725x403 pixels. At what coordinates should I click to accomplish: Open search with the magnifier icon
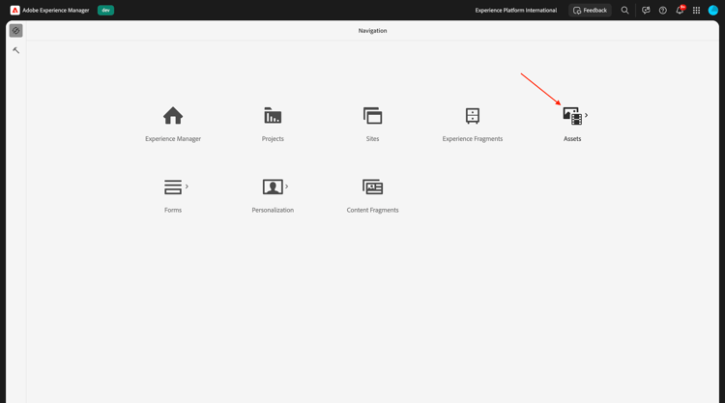(624, 11)
